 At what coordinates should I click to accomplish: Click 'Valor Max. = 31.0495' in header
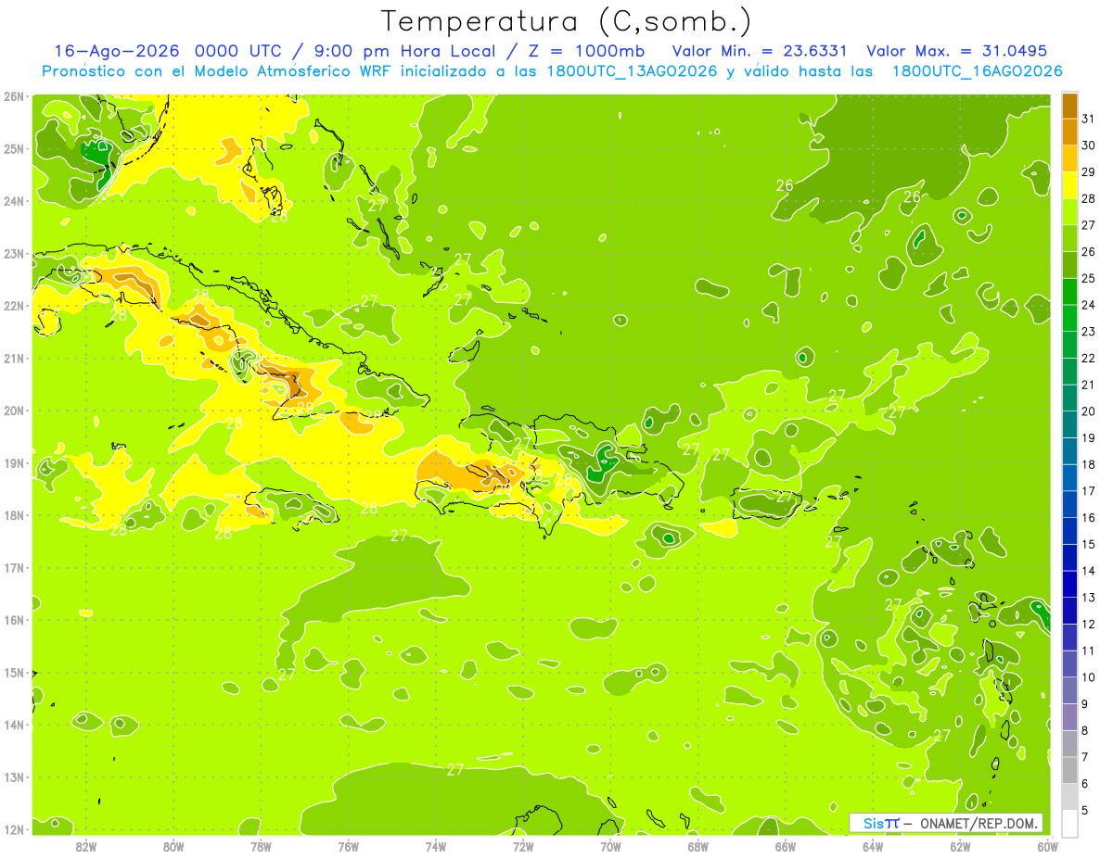[x=957, y=51]
